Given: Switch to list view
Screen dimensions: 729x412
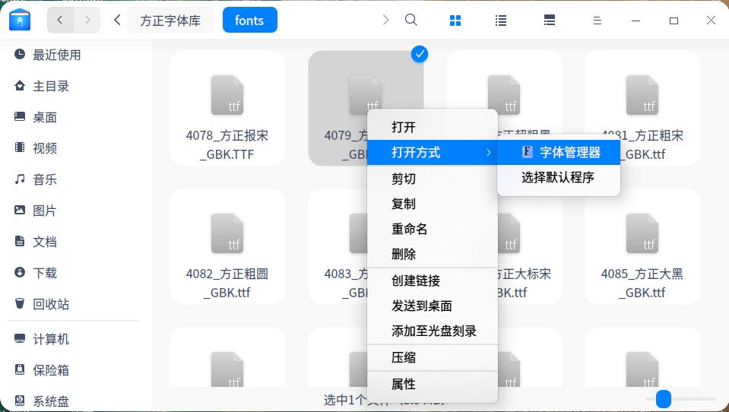Looking at the screenshot, I should pyautogui.click(x=501, y=21).
